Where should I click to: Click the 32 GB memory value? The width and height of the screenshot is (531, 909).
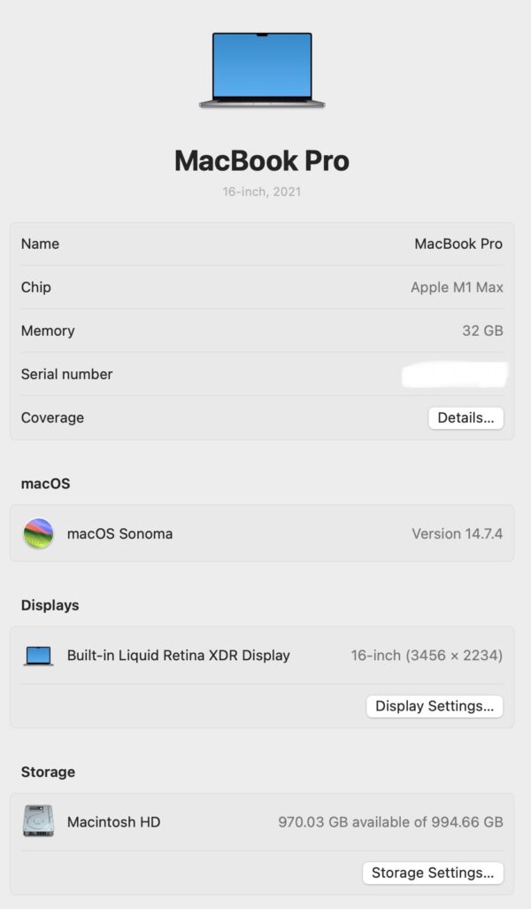tap(482, 331)
